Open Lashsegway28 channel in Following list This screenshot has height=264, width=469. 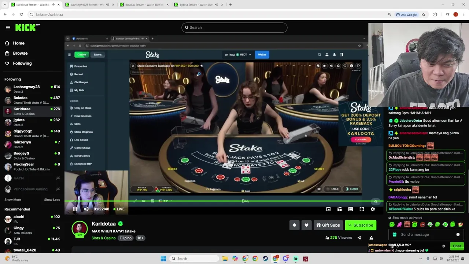point(32,89)
